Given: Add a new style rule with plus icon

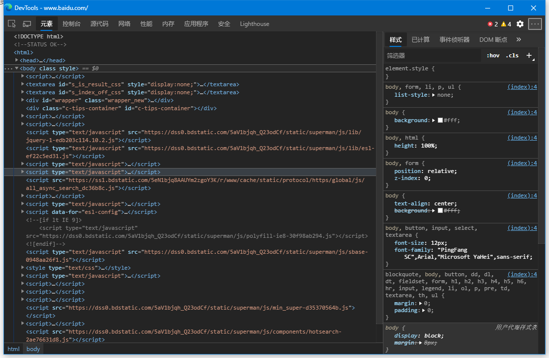Looking at the screenshot, I should (x=529, y=55).
